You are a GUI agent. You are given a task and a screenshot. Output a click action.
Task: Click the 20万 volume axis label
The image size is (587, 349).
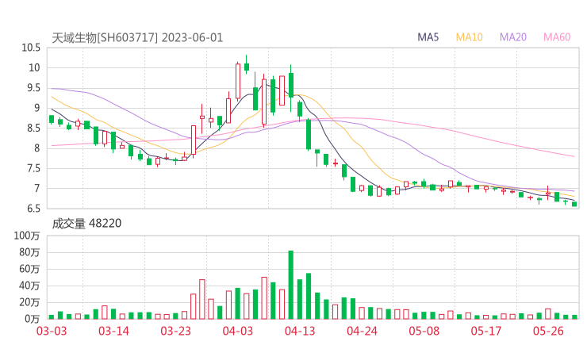29,302
